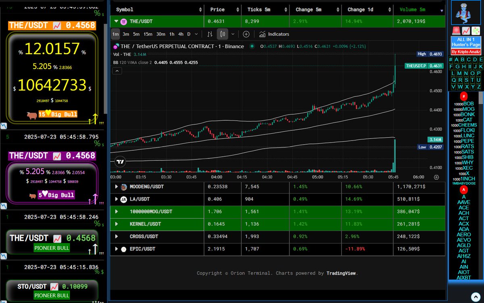Viewport: 484px width, 303px height.
Task: Click the compare plus-circle icon
Action: [x=246, y=34]
